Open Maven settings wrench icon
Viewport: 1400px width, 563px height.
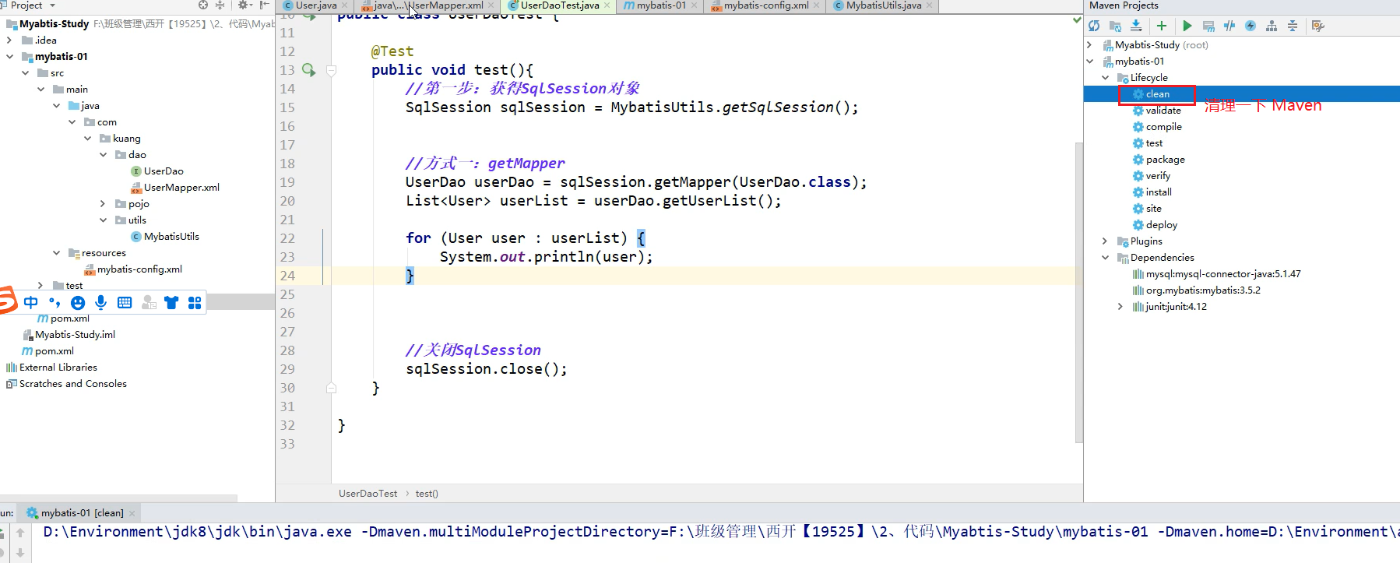click(1318, 26)
